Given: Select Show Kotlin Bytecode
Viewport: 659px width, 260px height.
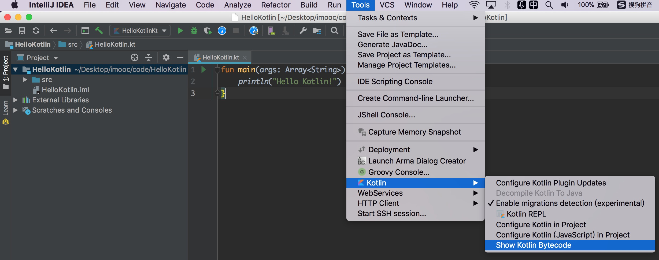Looking at the screenshot, I should pyautogui.click(x=570, y=245).
